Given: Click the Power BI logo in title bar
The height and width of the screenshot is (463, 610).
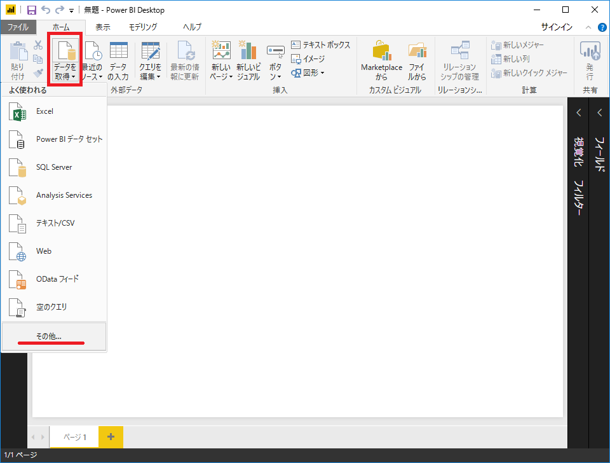Looking at the screenshot, I should click(x=11, y=10).
